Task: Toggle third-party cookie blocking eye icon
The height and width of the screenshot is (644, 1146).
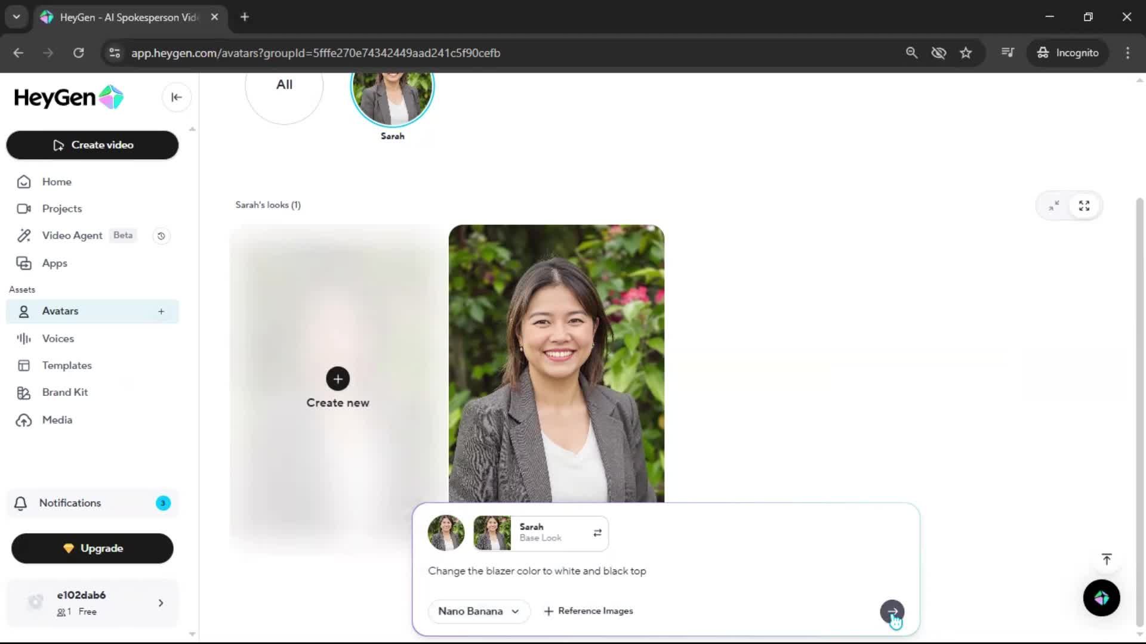Action: [x=938, y=53]
